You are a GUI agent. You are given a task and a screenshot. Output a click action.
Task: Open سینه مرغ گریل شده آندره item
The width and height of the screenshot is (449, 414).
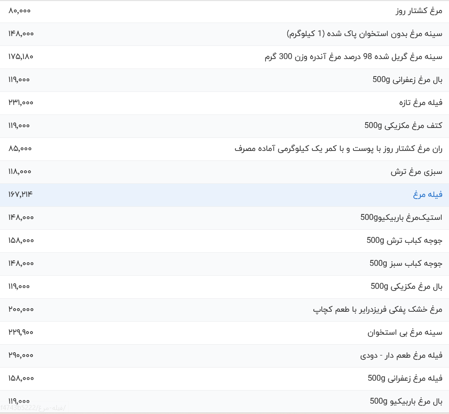[x=353, y=57]
